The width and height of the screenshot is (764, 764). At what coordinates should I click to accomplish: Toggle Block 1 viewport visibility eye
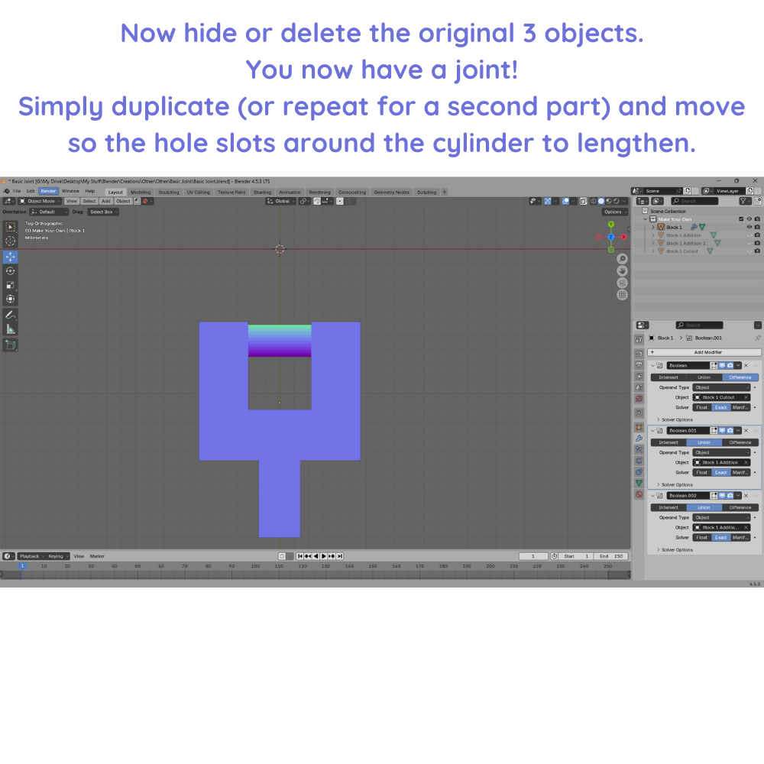click(x=749, y=227)
